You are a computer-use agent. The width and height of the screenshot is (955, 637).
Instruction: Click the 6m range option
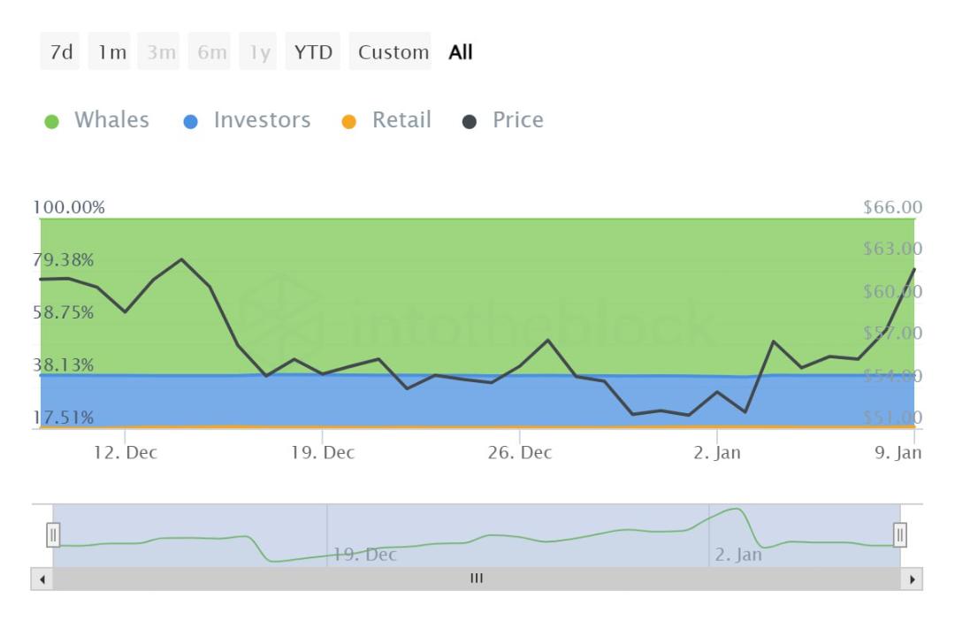pyautogui.click(x=212, y=52)
